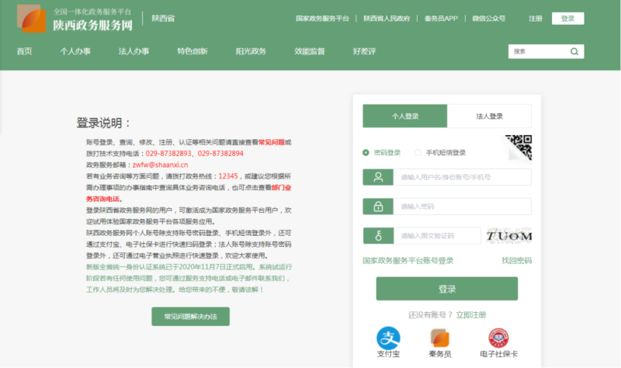Focus the password input field
The height and width of the screenshot is (368, 621).
coord(462,207)
